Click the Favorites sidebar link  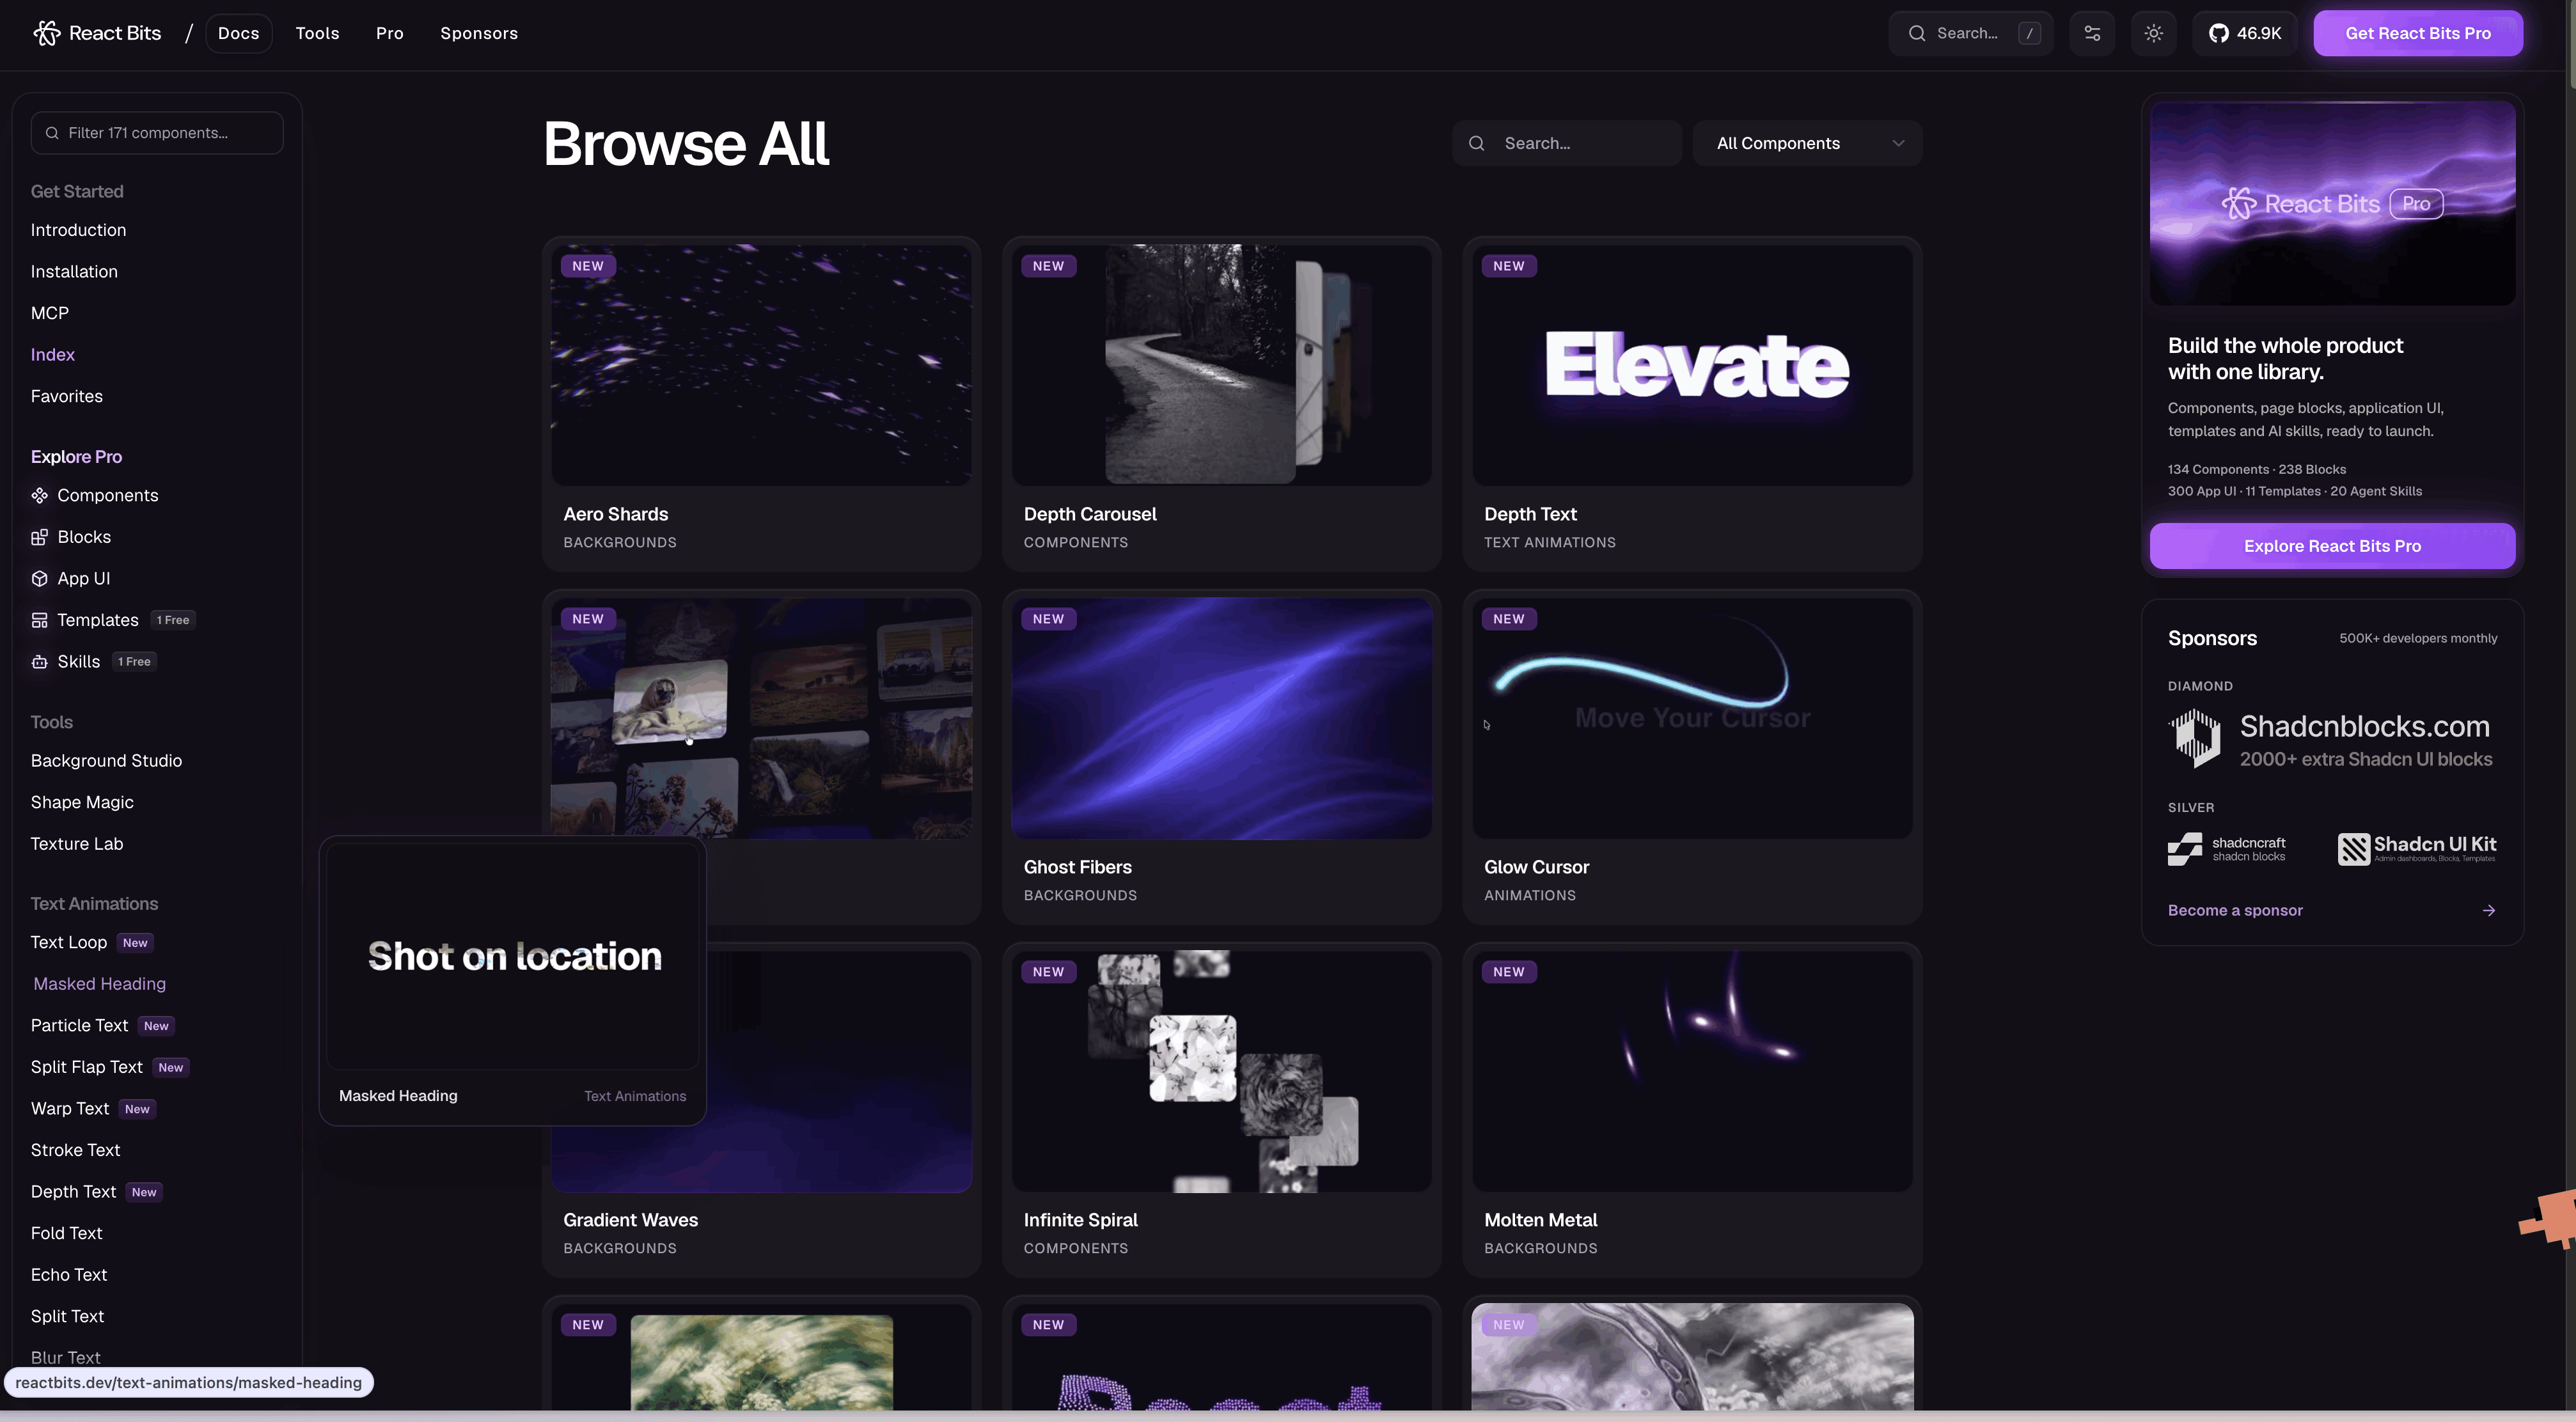67,396
